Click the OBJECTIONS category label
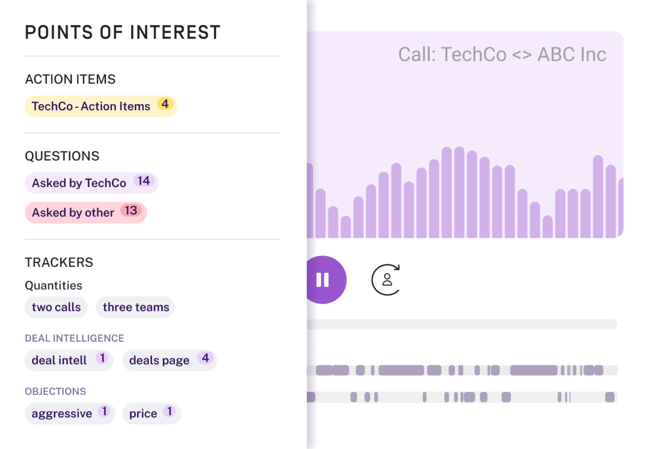 coord(55,391)
